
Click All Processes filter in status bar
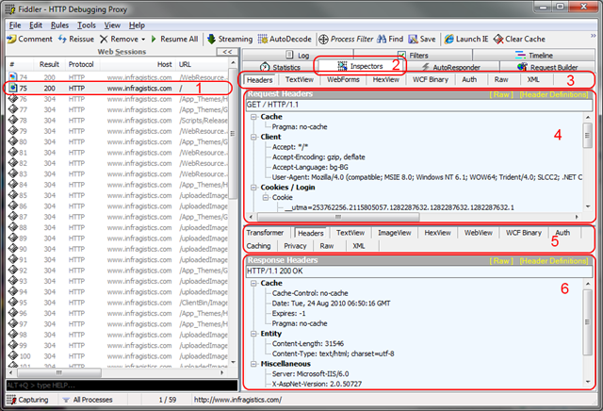point(88,400)
